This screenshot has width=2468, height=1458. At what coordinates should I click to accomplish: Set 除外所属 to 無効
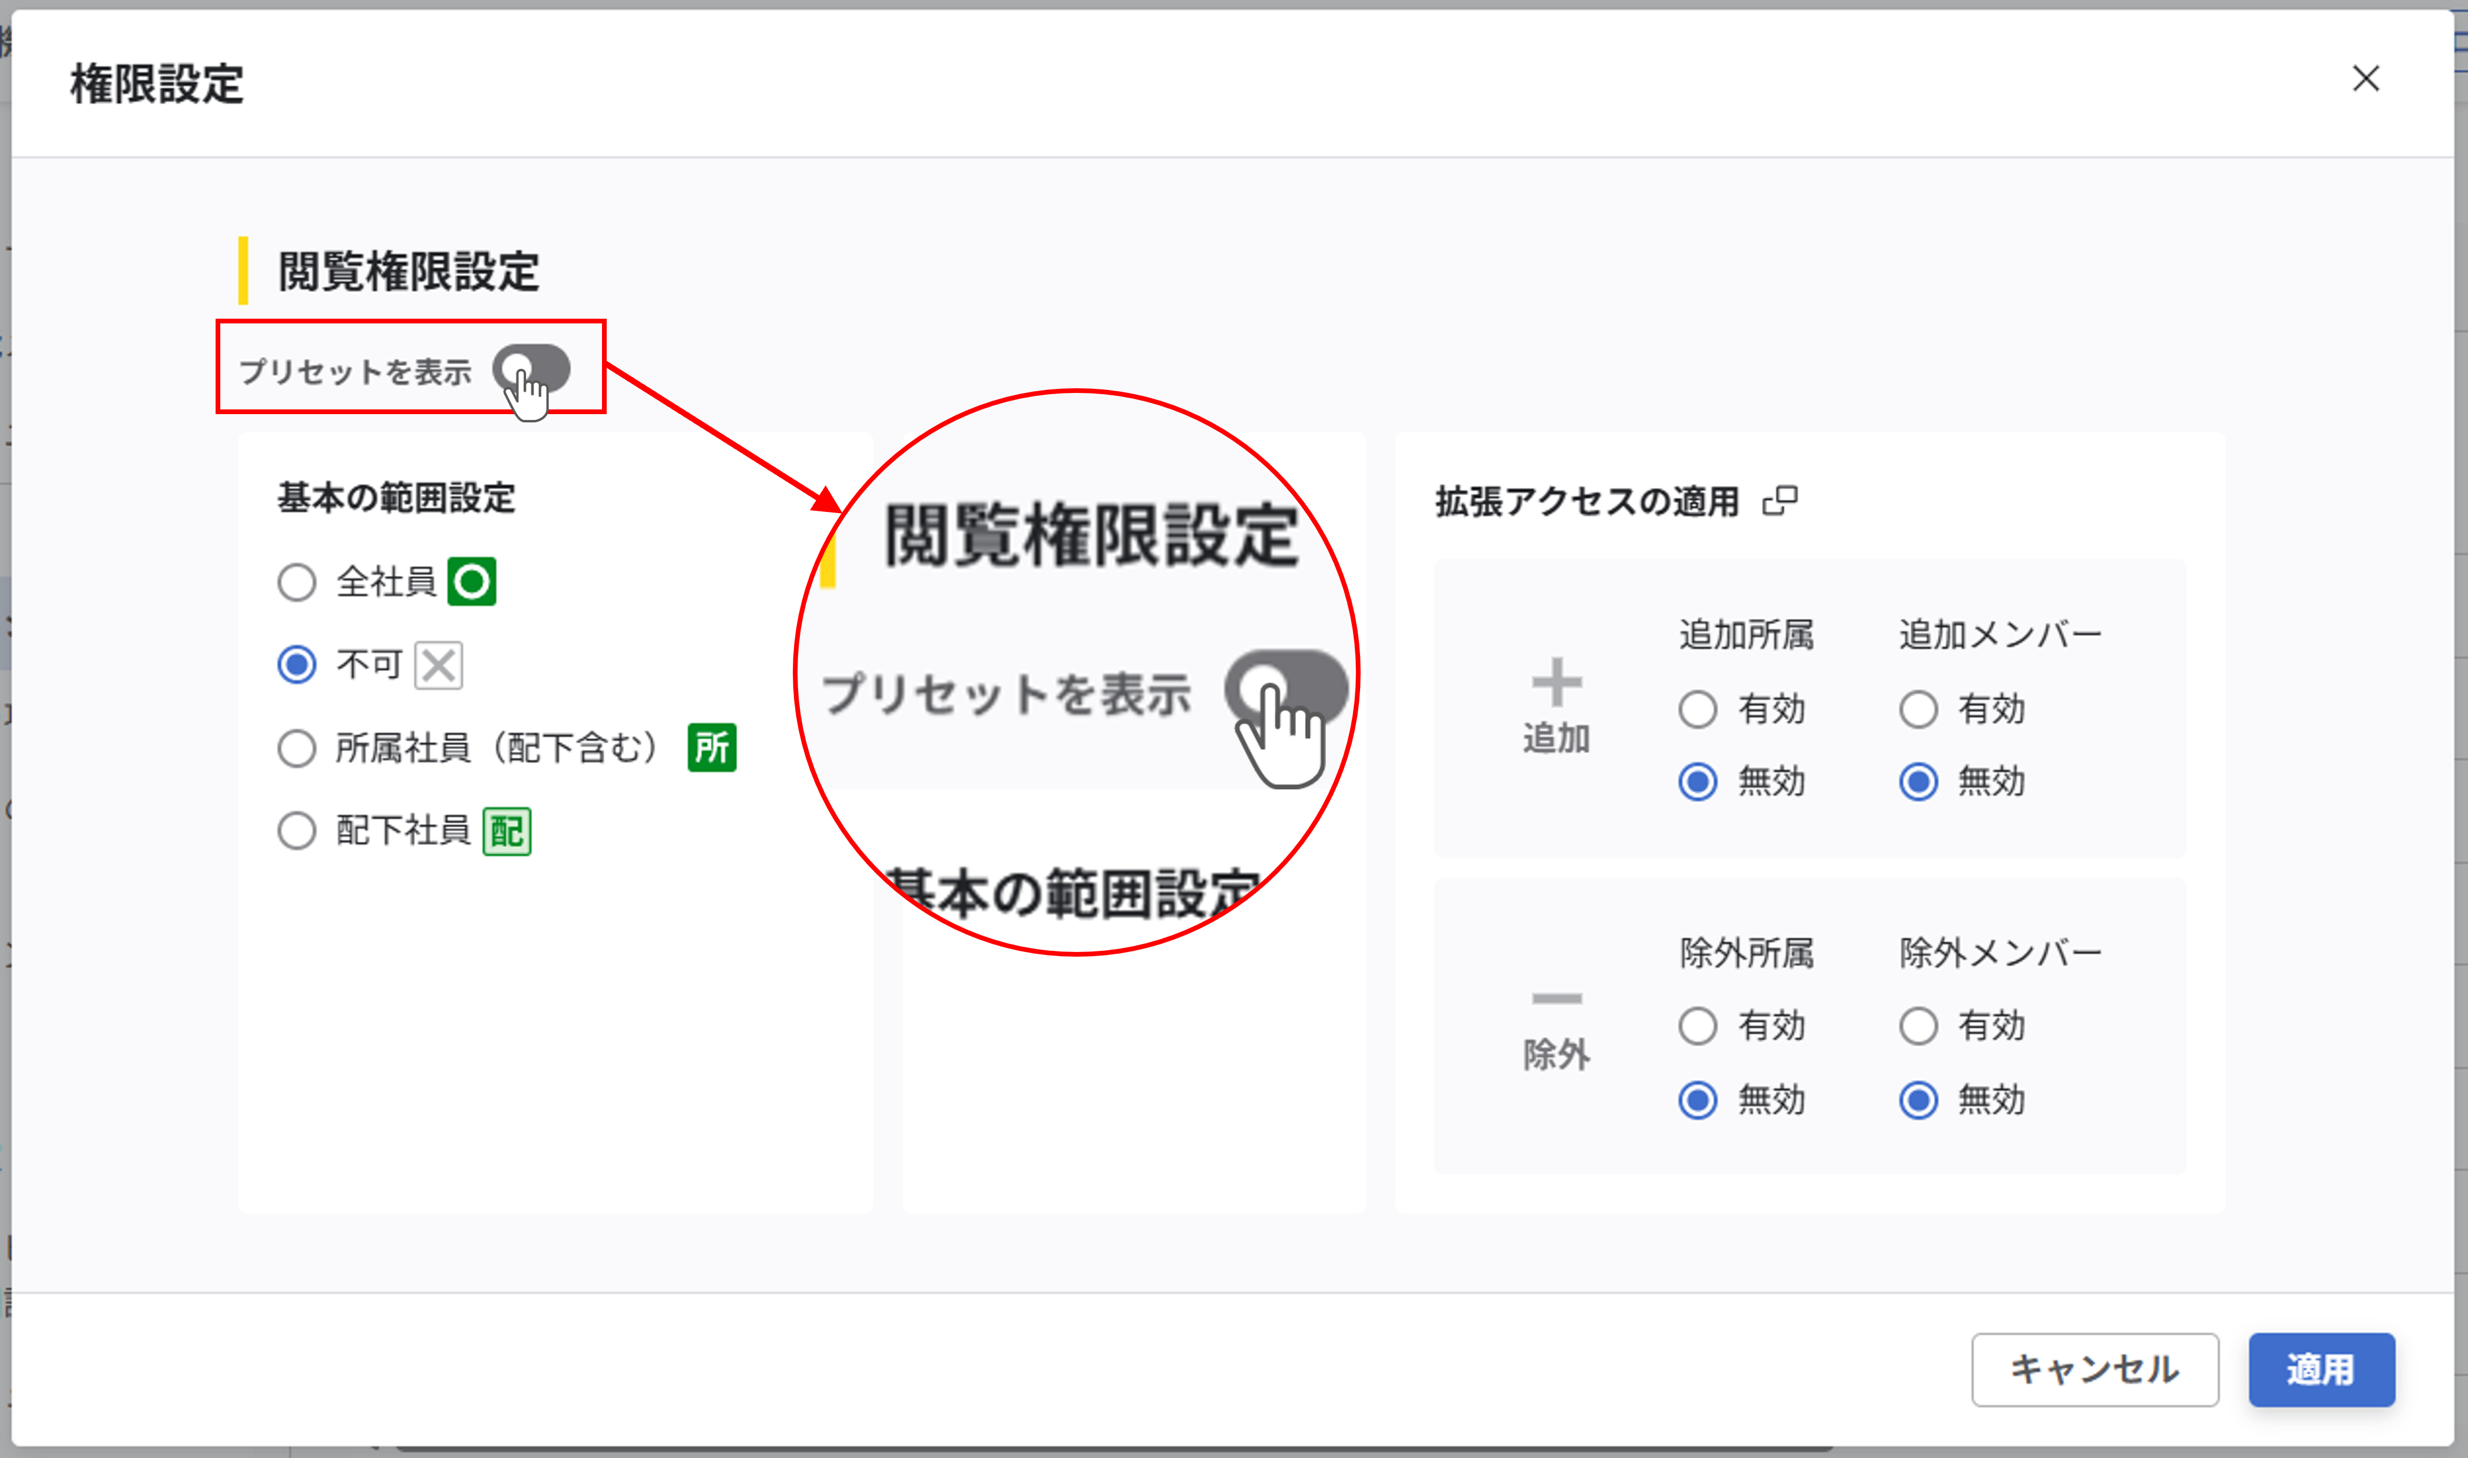(x=1698, y=1100)
